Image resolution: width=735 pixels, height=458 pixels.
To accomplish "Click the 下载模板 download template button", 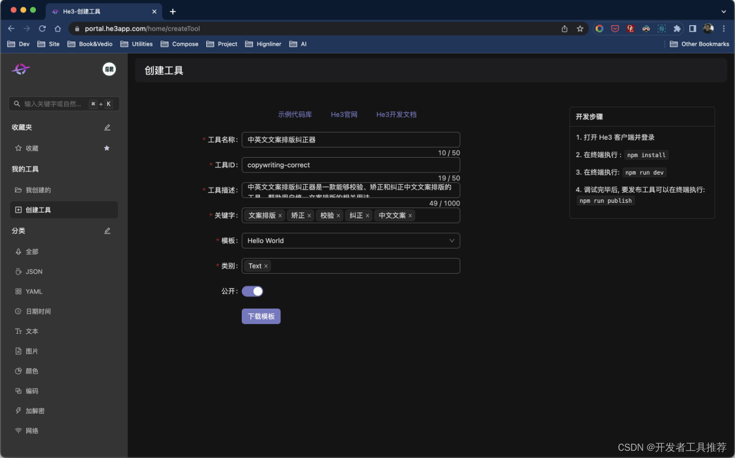I will click(x=261, y=316).
